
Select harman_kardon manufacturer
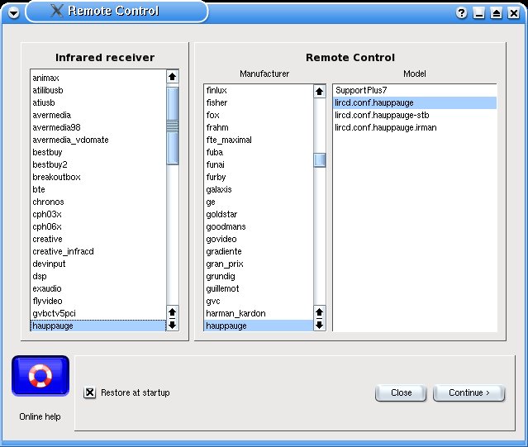click(259, 313)
